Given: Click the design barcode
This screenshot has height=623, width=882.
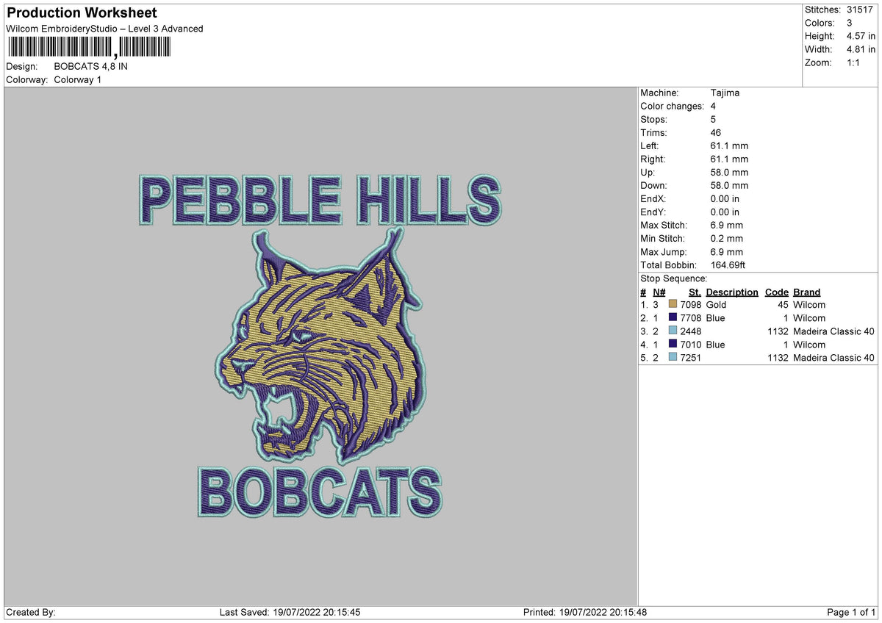Looking at the screenshot, I should (88, 47).
